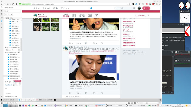191x107 pixels.
Task: Switch to the u9-2017-09-10.html tab
Action: tap(9, 100)
